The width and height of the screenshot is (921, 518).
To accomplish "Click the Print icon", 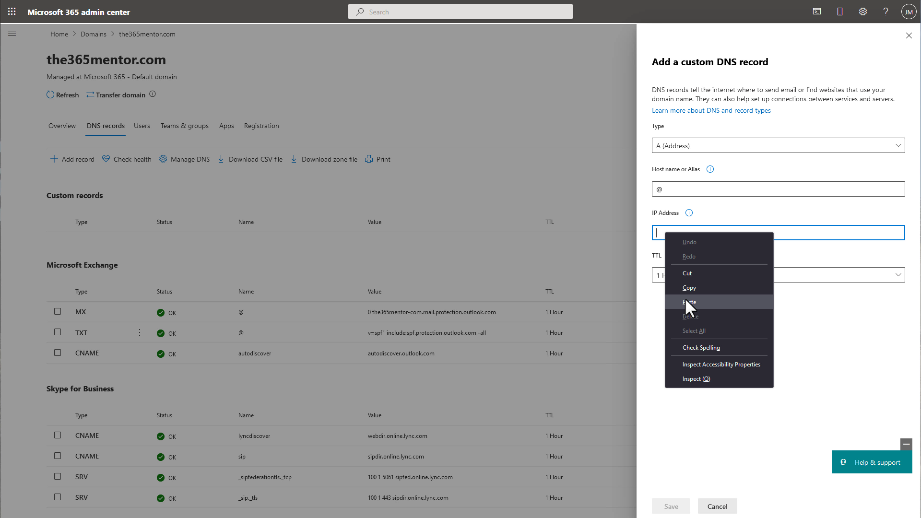I will pyautogui.click(x=369, y=159).
